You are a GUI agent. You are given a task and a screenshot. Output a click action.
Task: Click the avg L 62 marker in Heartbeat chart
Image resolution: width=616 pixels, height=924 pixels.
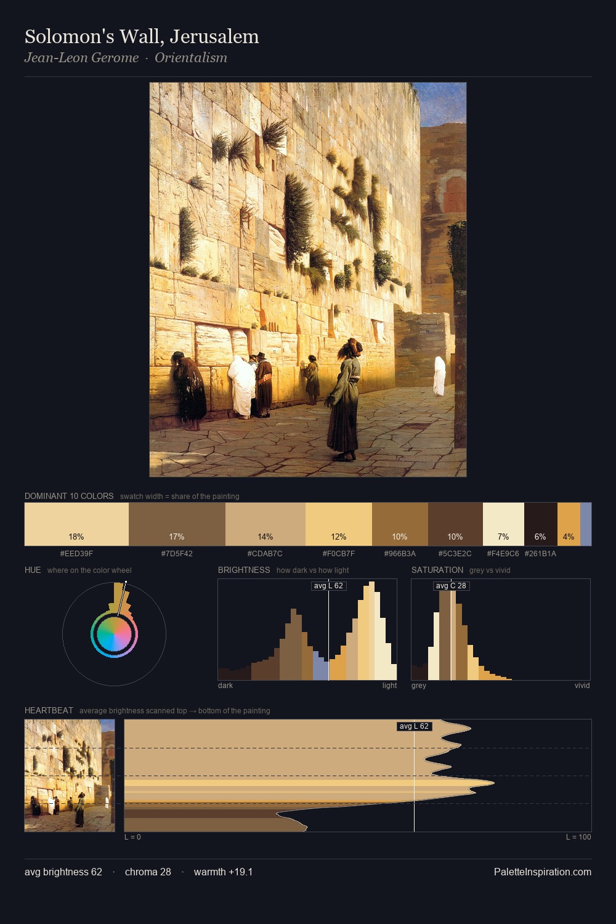point(414,726)
